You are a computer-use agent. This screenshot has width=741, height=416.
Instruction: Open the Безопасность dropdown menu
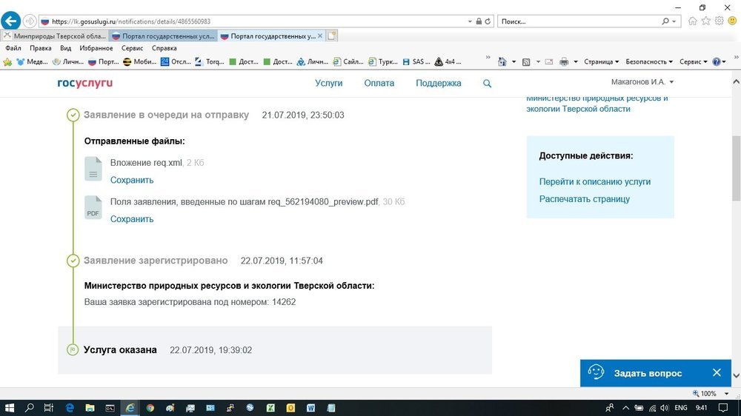pyautogui.click(x=649, y=62)
